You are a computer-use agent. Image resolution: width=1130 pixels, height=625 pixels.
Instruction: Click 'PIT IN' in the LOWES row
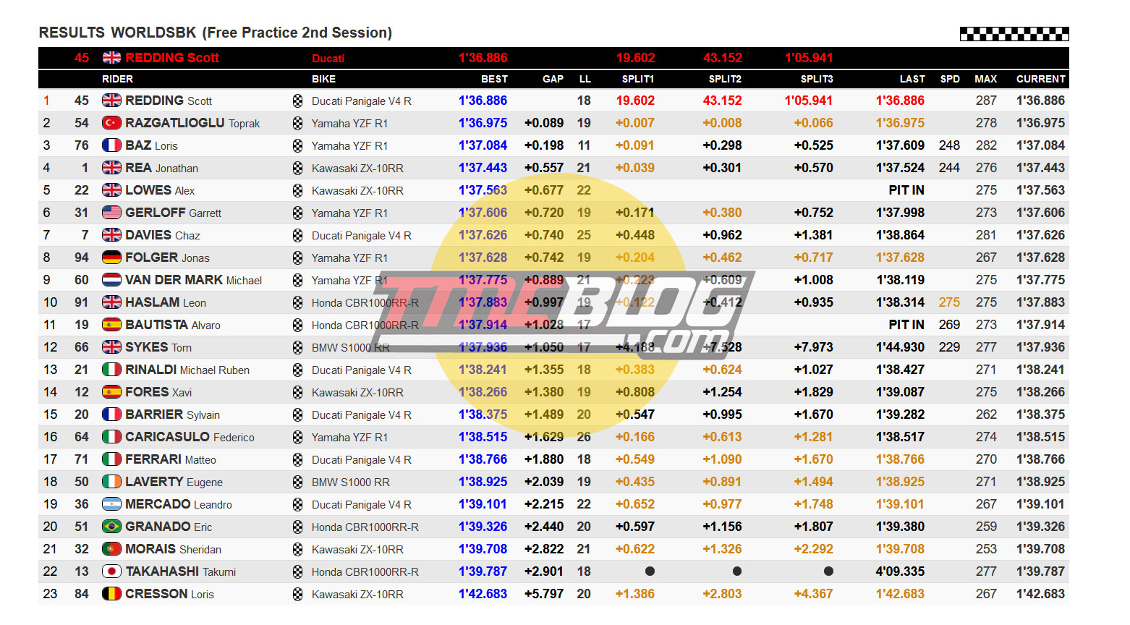906,190
